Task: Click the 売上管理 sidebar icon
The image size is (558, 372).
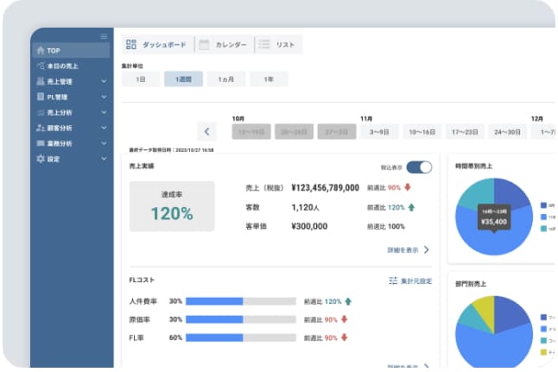Action: (41, 81)
